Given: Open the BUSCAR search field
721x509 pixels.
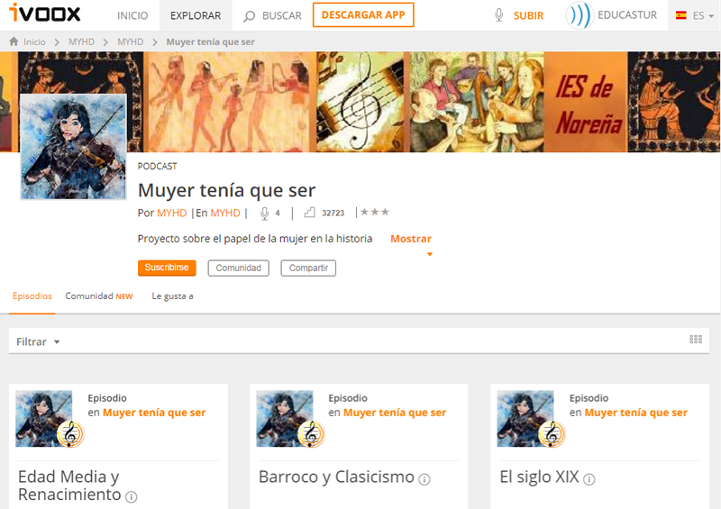Looking at the screenshot, I should (281, 15).
